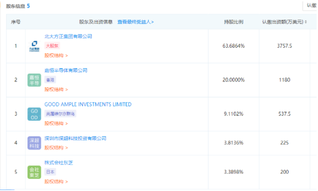
Task: Click the GOOD blue logo icon
Action: (34, 114)
